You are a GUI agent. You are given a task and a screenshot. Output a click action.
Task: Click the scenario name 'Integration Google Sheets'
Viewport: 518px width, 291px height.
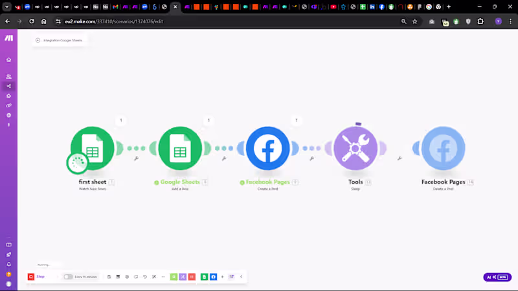(63, 40)
